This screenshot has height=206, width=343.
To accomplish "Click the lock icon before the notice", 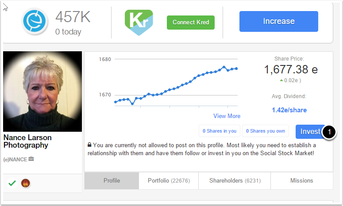I will point(89,145).
